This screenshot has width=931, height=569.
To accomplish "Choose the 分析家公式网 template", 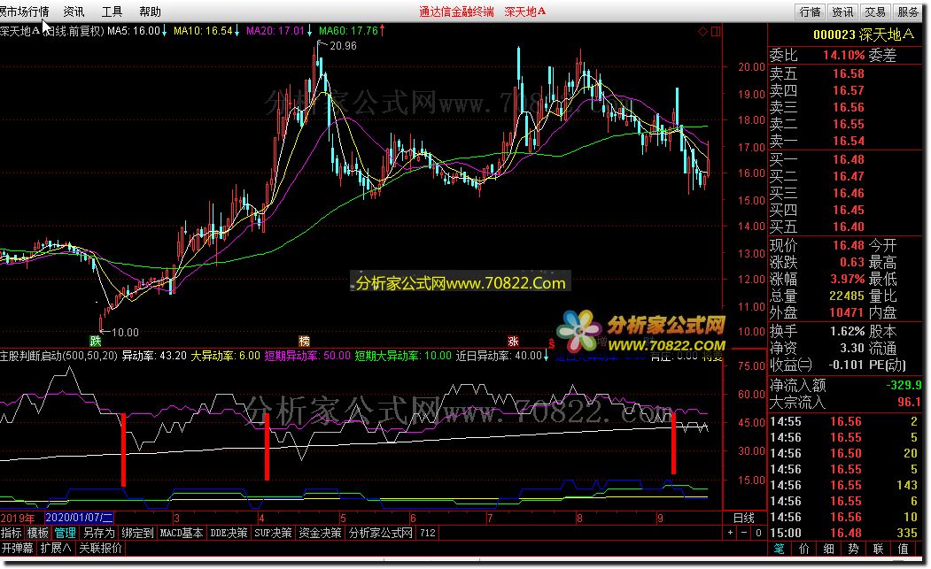I will [x=381, y=533].
